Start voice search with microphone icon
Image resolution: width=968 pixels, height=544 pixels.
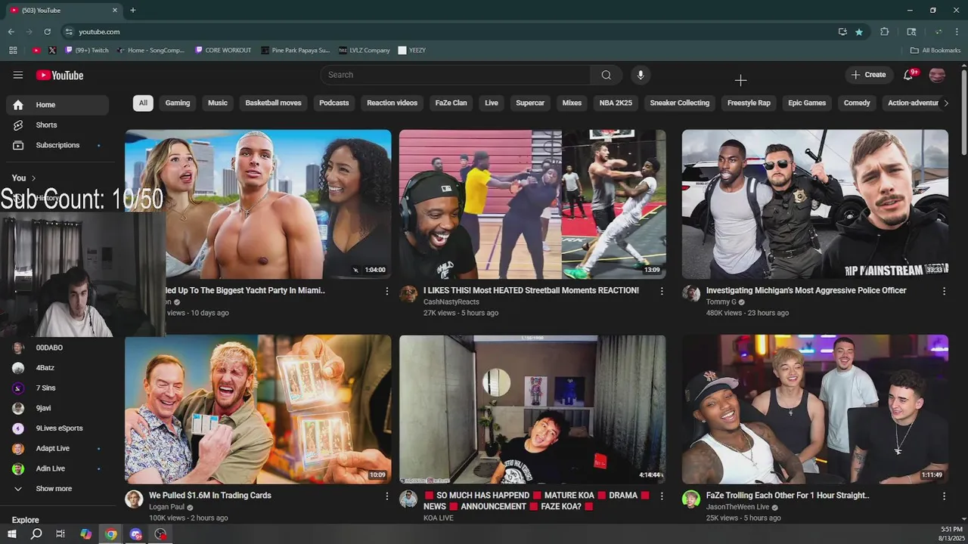pyautogui.click(x=641, y=75)
